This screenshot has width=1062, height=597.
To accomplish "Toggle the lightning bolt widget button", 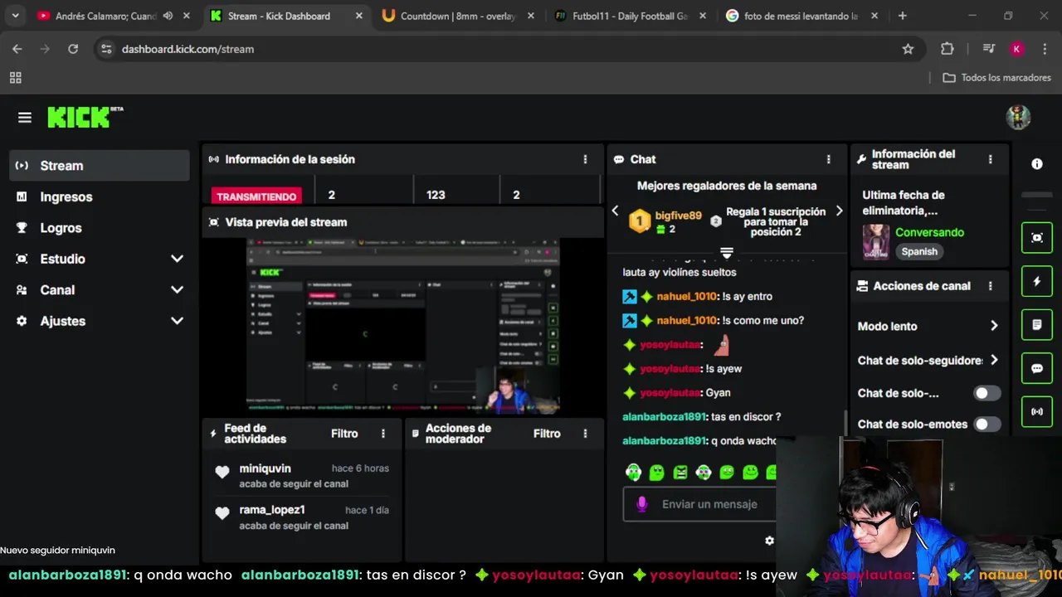I will [x=1037, y=281].
